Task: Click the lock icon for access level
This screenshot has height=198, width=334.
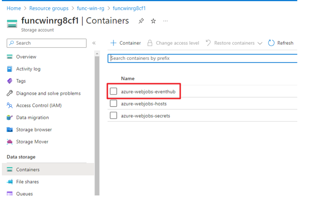Action: click(x=150, y=43)
